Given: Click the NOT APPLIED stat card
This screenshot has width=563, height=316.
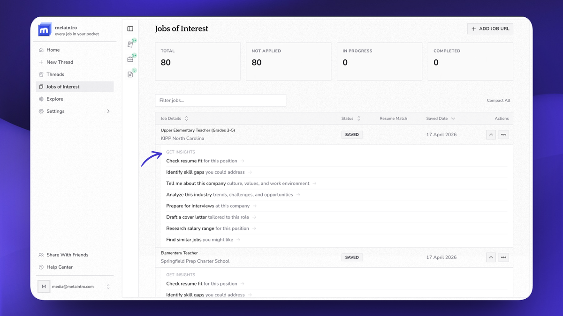Looking at the screenshot, I should click(289, 61).
